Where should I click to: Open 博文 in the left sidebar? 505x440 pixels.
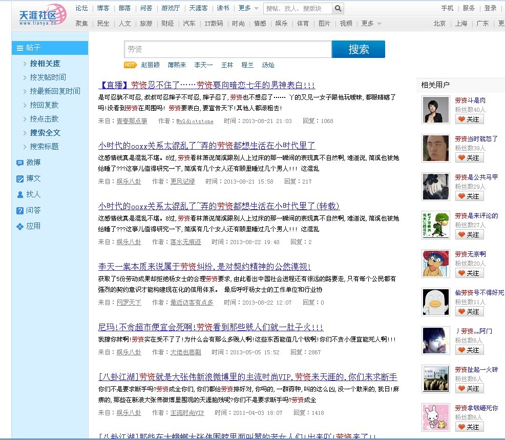(x=33, y=178)
